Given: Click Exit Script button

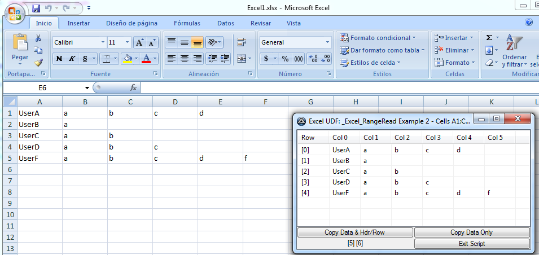Looking at the screenshot, I should 472,244.
